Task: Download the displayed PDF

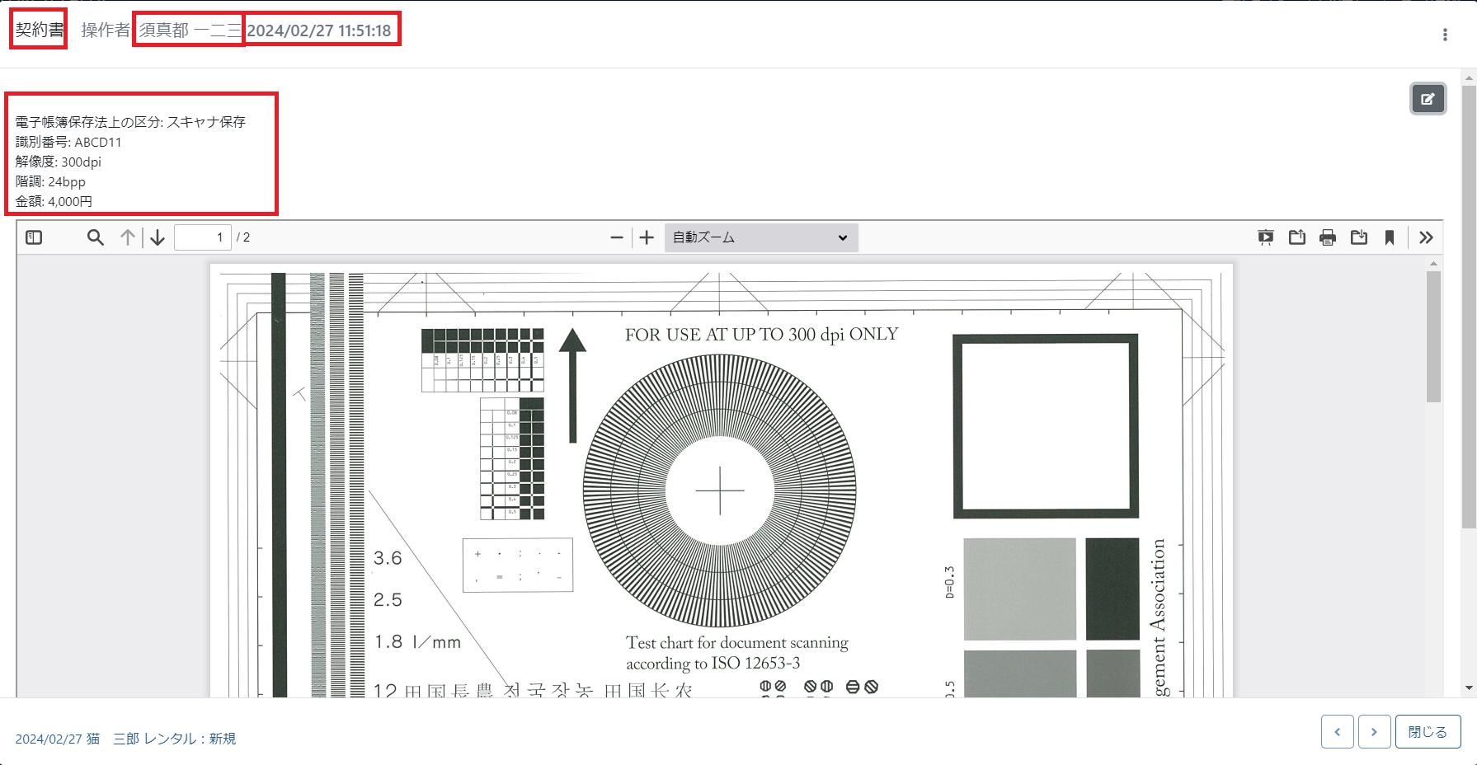Action: click(1359, 237)
